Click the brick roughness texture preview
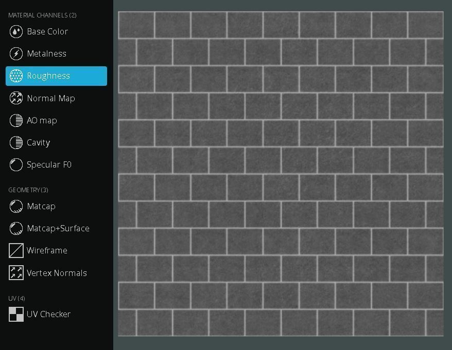This screenshot has width=452, height=350. point(281,174)
